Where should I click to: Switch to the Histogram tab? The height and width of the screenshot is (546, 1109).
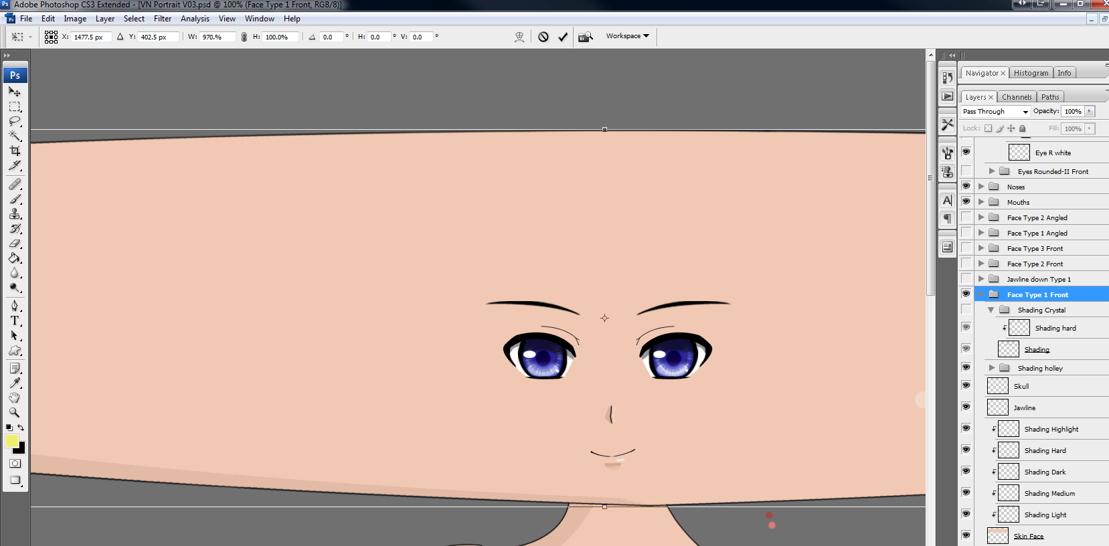(x=1031, y=73)
